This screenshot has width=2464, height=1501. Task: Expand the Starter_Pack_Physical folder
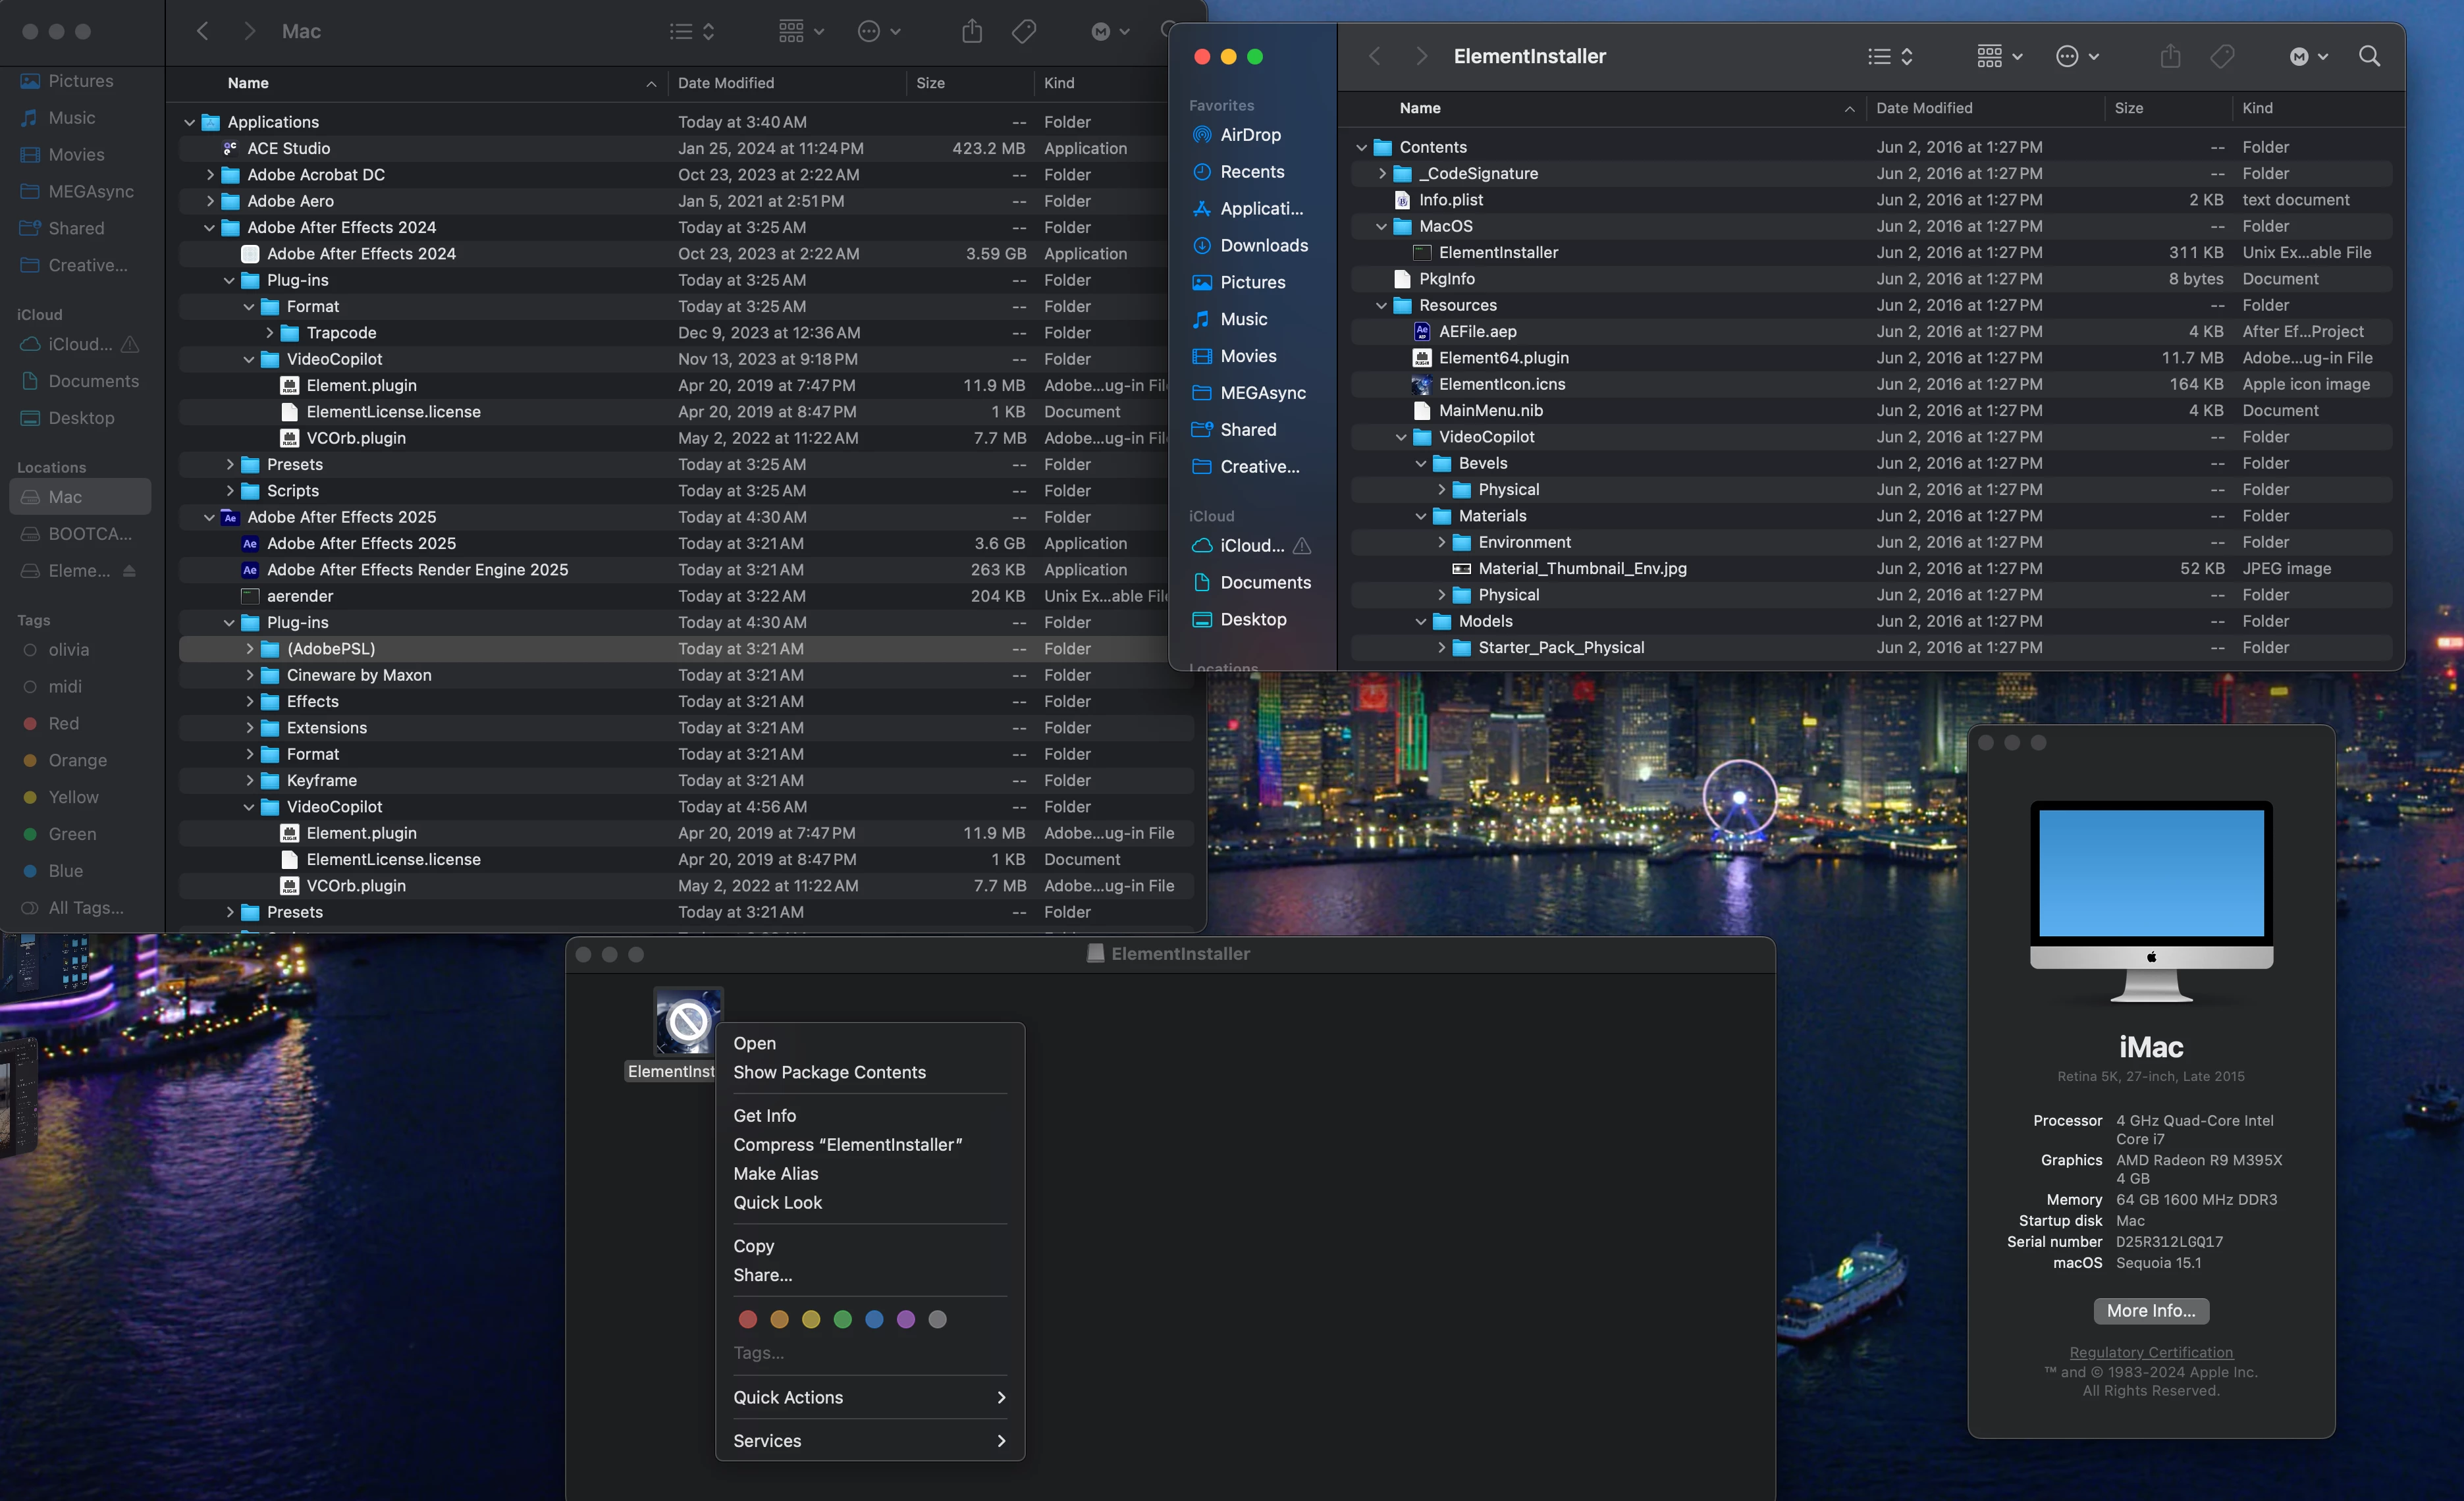click(1441, 648)
